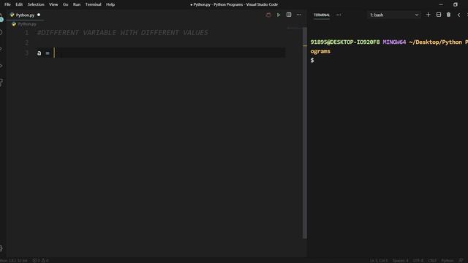Open the View menu
The height and width of the screenshot is (263, 468).
[53, 4]
